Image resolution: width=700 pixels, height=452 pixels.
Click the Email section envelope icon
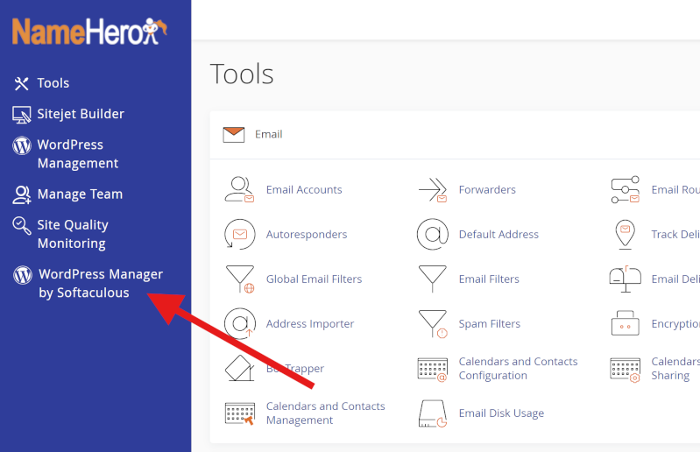point(234,135)
